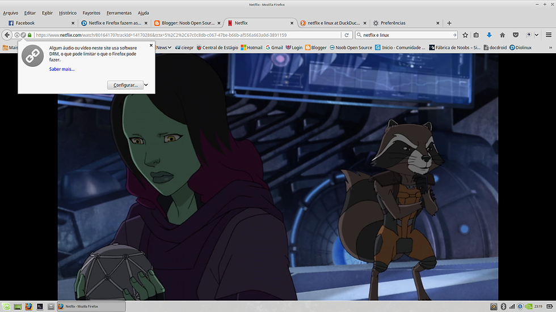
Task: Show bookmarks list icon in the toolbar
Action: click(x=476, y=35)
